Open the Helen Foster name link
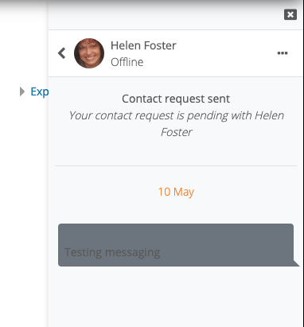Image resolution: width=304 pixels, height=327 pixels. coord(143,45)
